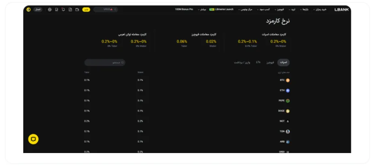Click the ARB coin icon
374x166 pixels.
[288, 142]
